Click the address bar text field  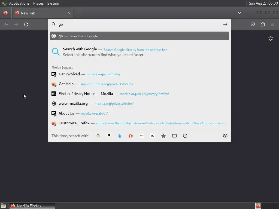point(140,24)
